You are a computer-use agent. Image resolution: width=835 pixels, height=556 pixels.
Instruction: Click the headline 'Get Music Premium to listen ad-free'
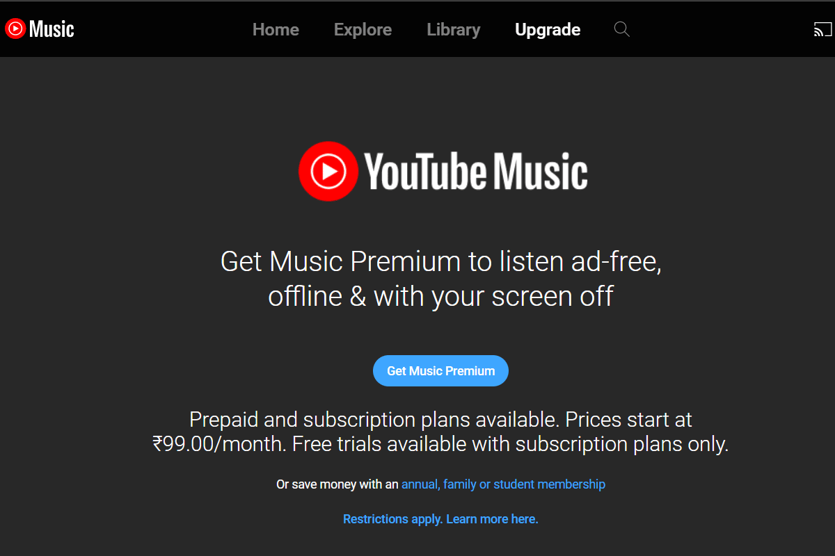point(440,262)
